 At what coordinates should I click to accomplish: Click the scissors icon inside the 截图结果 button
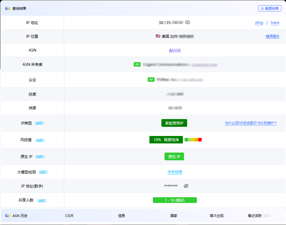point(262,8)
